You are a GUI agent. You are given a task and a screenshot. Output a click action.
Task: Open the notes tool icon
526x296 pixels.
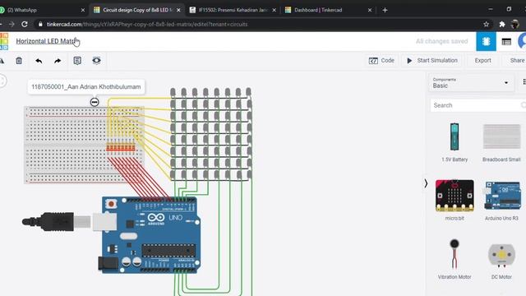pyautogui.click(x=77, y=61)
